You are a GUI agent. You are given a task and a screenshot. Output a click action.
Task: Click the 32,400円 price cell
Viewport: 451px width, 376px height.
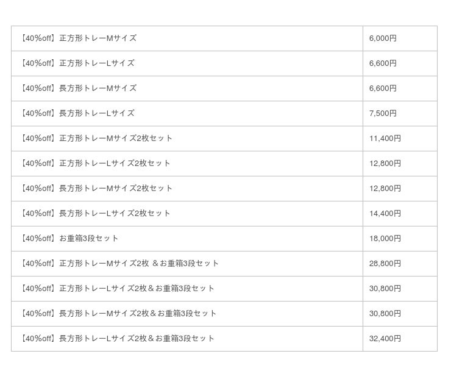tap(400, 339)
